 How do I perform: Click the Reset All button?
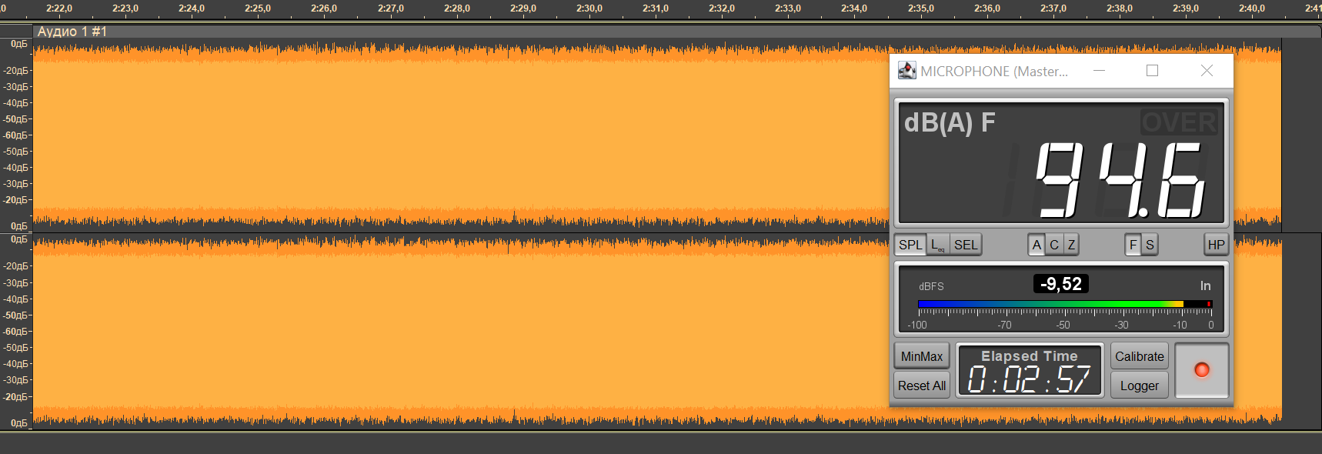coord(922,386)
